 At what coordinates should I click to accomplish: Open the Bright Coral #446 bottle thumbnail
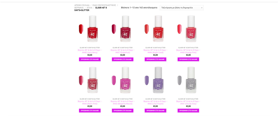pos(155,29)
